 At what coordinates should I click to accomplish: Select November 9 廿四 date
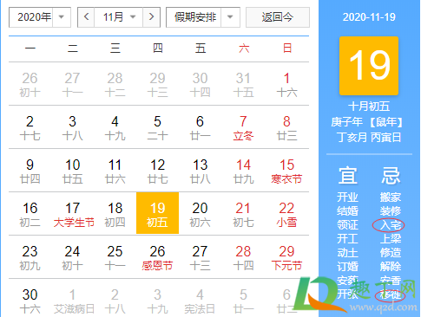pyautogui.click(x=30, y=171)
